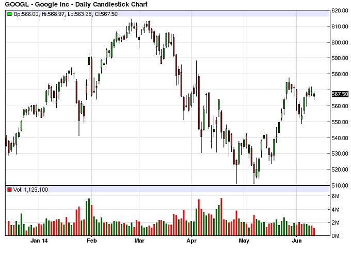This screenshot has height=256, width=351.
Task: Click the 4M volume axis label
Action: (x=336, y=210)
